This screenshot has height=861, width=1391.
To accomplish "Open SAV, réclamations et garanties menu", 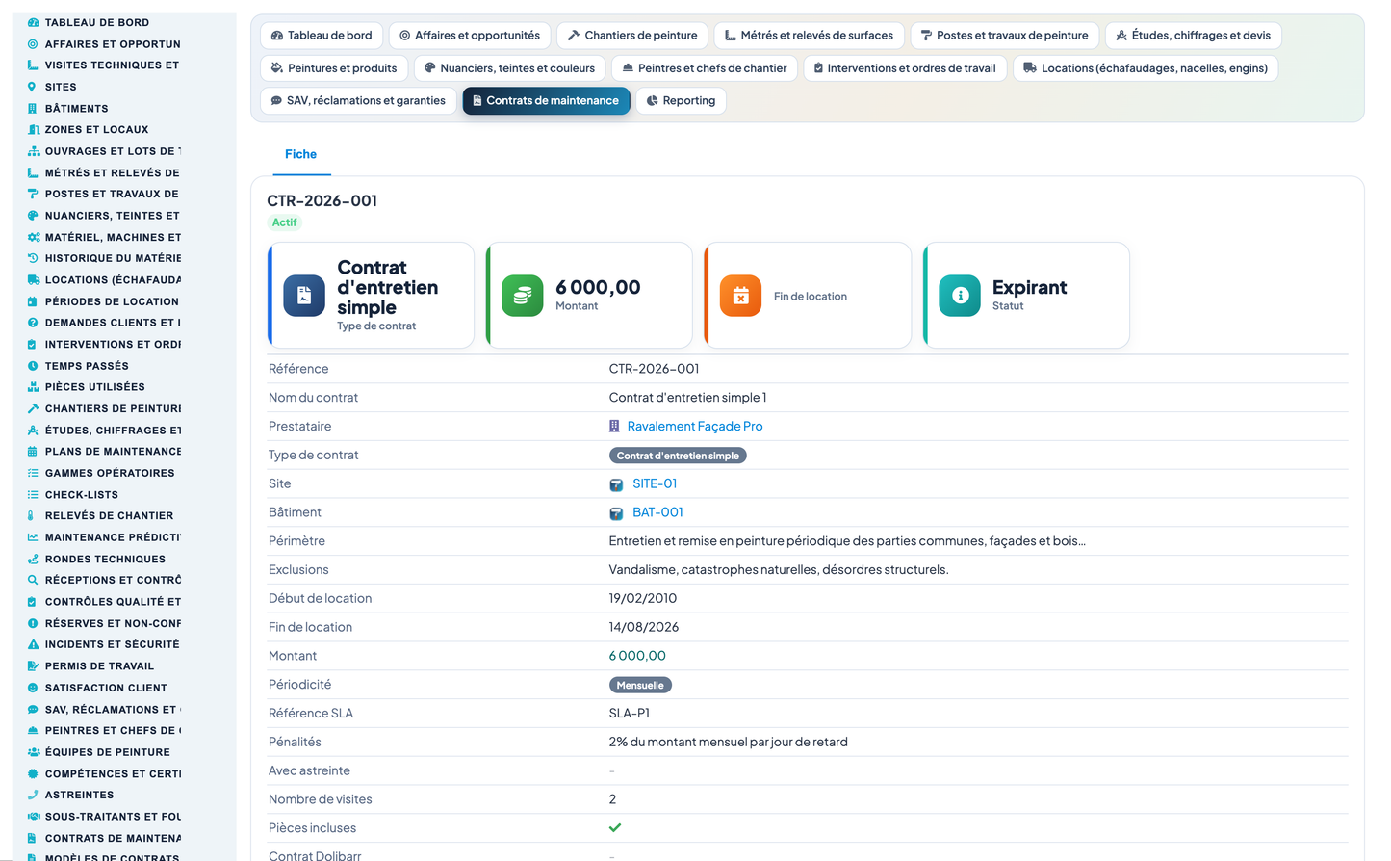I will 358,100.
